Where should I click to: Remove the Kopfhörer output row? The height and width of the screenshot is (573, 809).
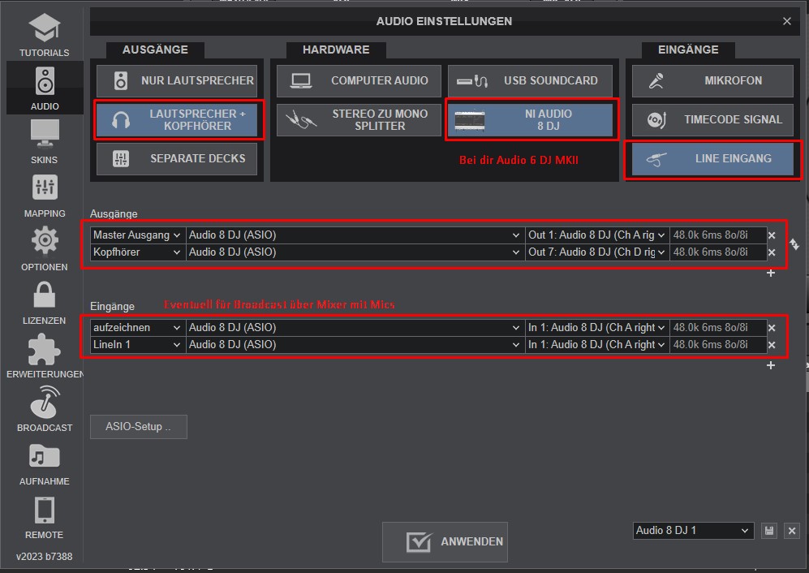[772, 252]
